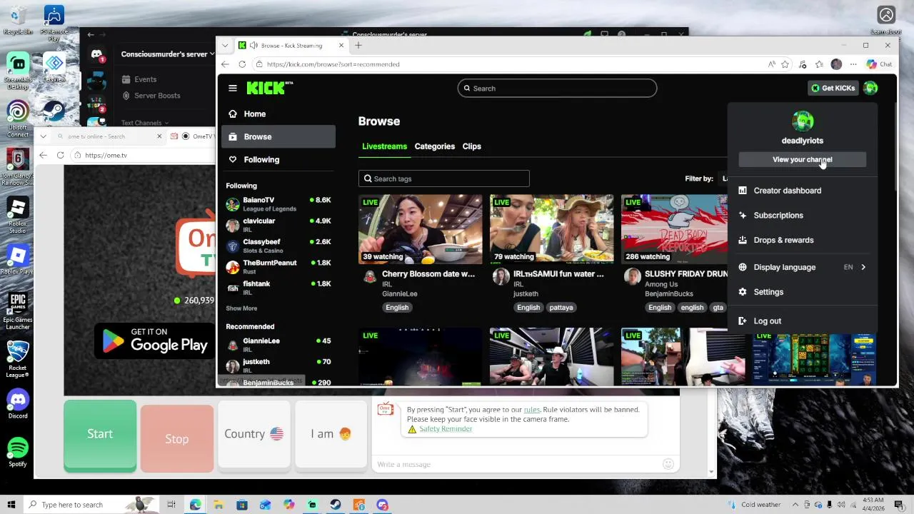Open Following in Kick sidebar
914x514 pixels.
(x=278, y=159)
